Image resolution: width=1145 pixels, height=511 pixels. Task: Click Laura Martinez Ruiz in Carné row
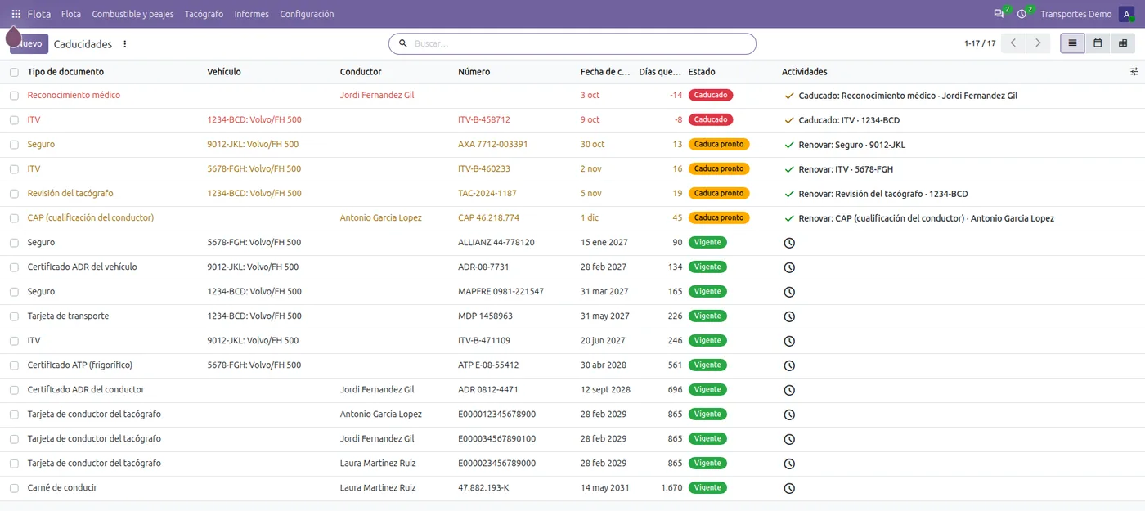pos(378,488)
